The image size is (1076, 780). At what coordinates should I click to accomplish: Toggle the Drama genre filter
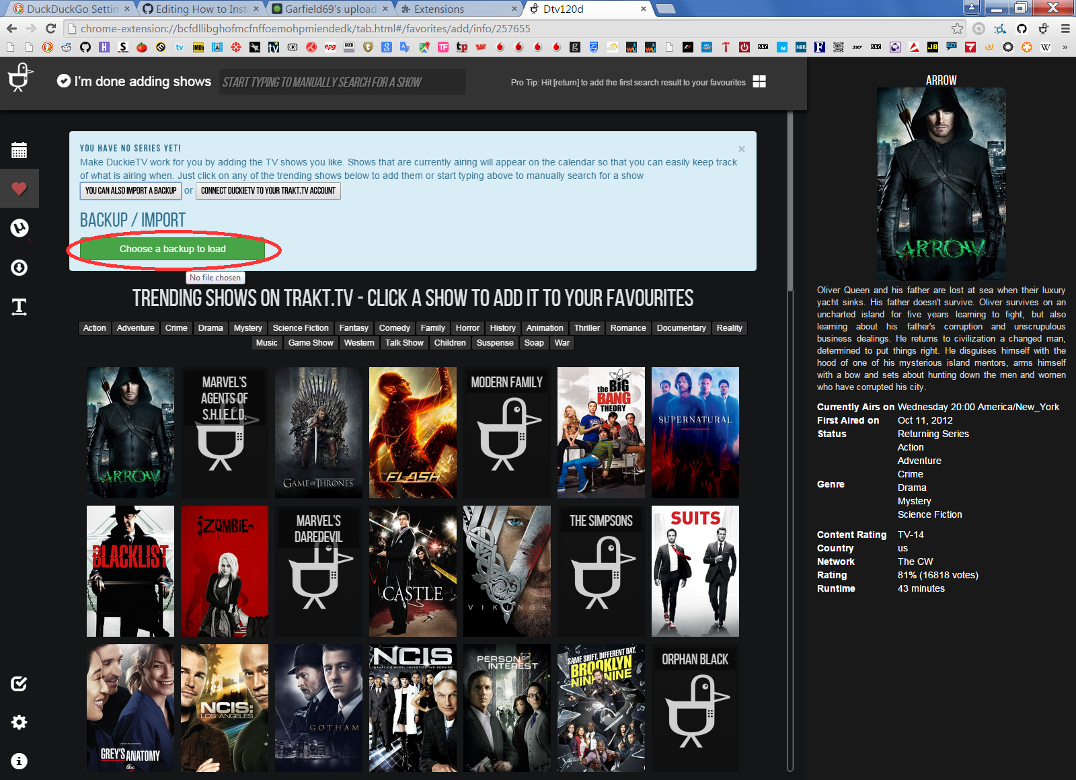(x=210, y=328)
